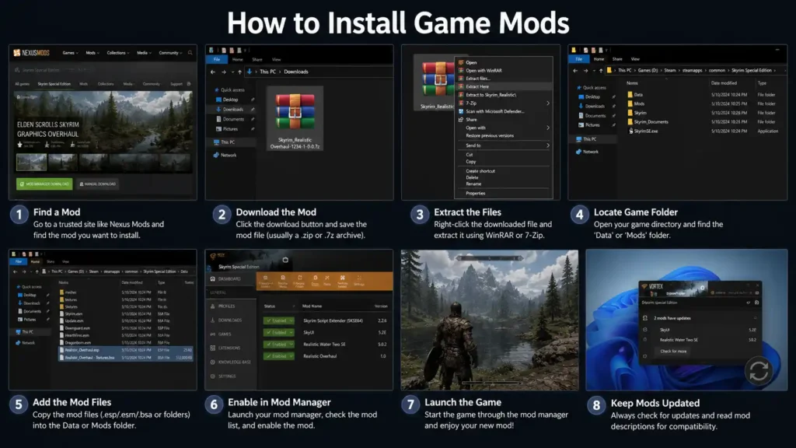
Task: Select Pictures in the window listing SkyrimSE.exe
Action: point(589,125)
